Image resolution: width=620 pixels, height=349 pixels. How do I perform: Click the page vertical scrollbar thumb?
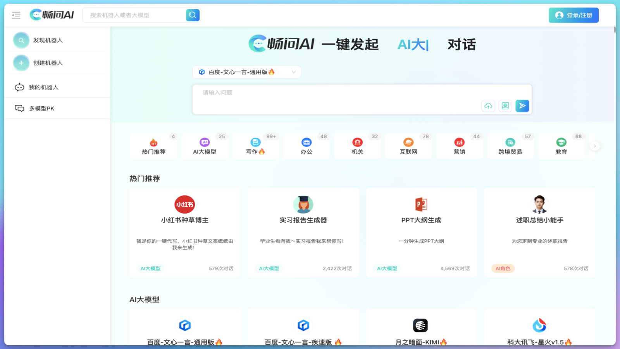(x=615, y=29)
